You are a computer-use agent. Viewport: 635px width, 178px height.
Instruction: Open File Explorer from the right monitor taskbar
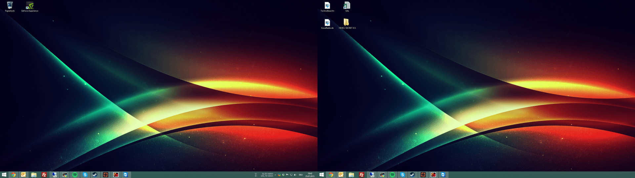(351, 175)
